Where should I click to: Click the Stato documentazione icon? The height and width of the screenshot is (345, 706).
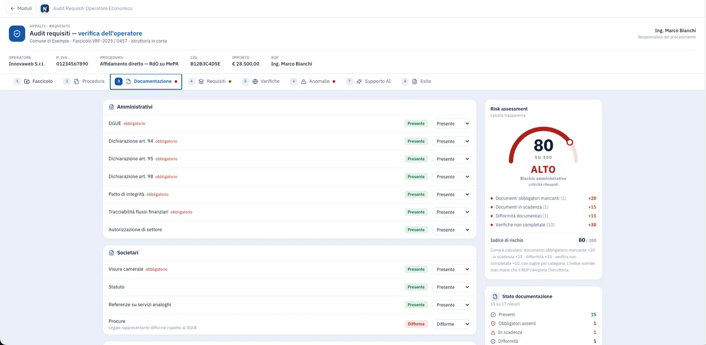(x=495, y=297)
